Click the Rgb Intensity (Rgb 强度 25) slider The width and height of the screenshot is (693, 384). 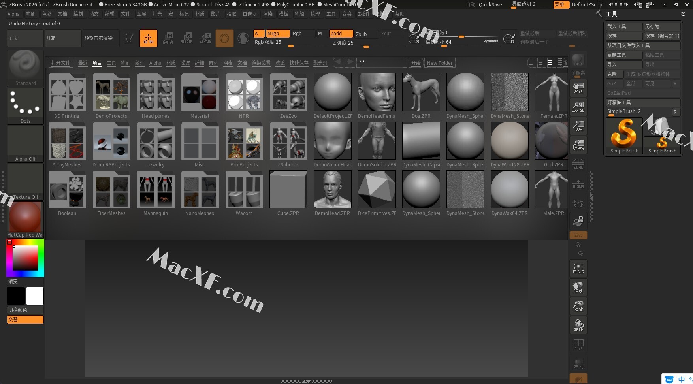(x=290, y=43)
